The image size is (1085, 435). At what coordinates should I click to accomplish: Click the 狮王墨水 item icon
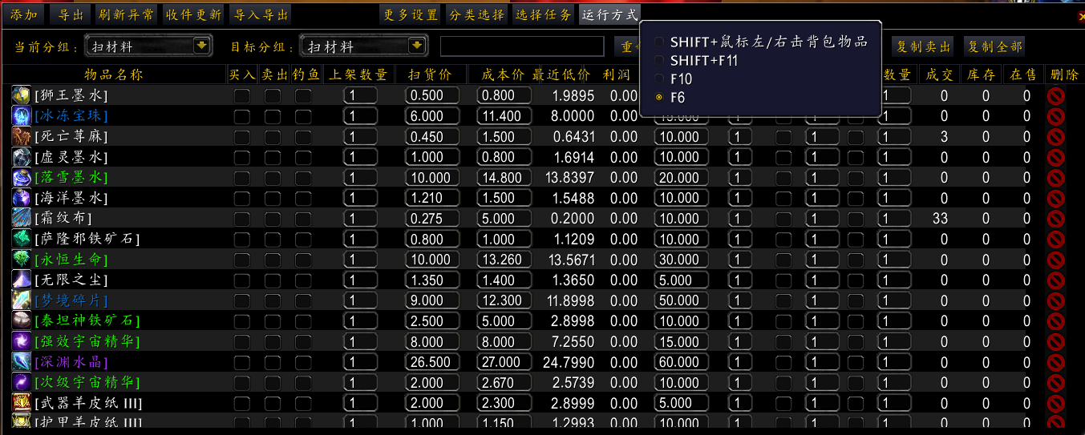[x=22, y=95]
